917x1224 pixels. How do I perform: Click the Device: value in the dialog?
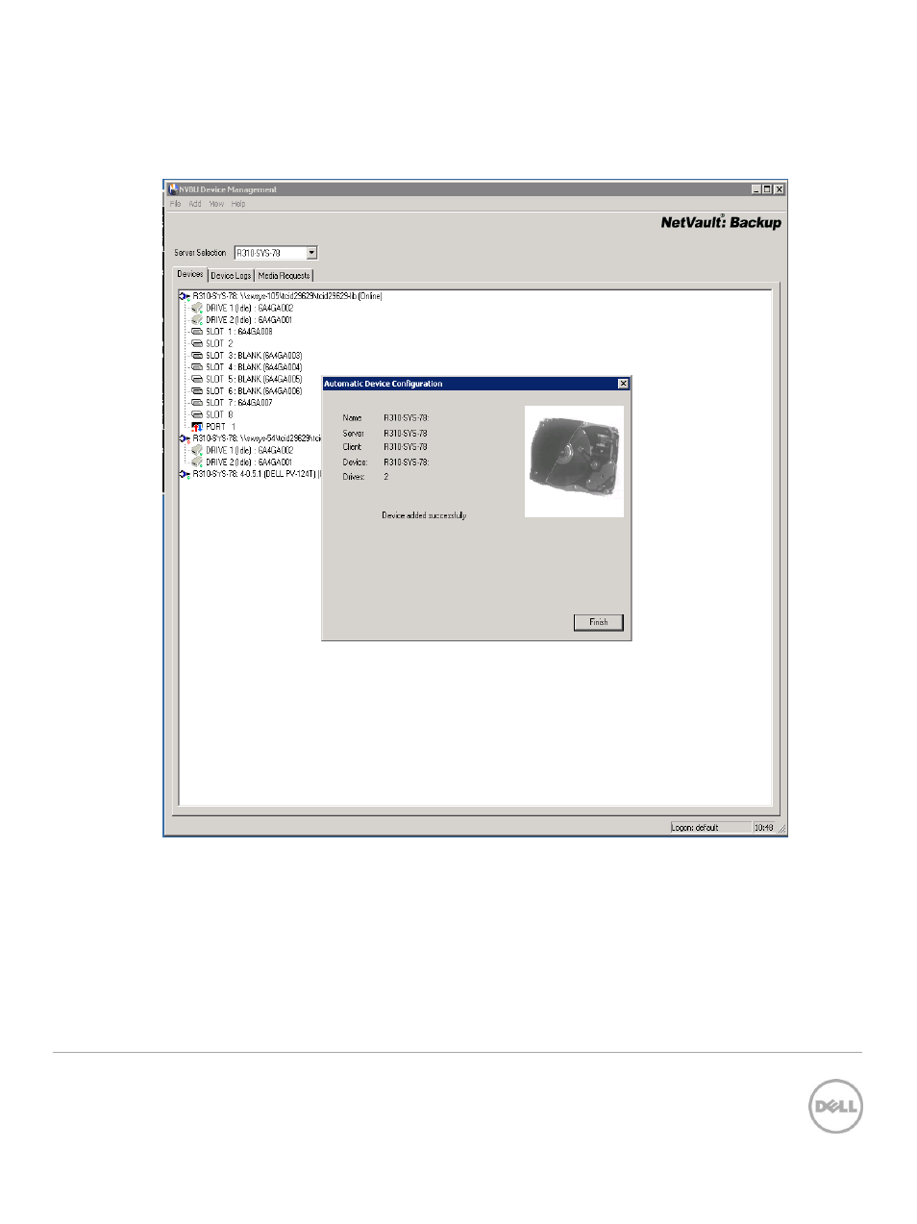click(406, 462)
